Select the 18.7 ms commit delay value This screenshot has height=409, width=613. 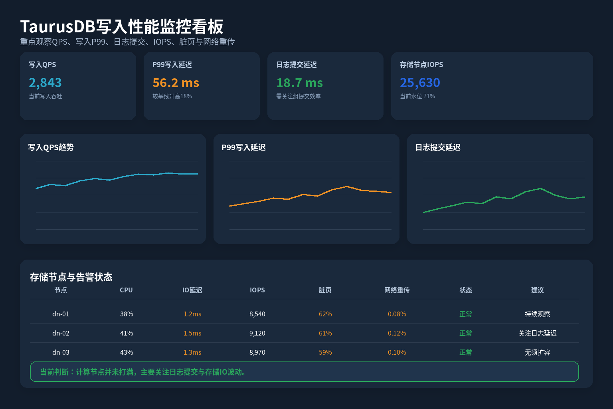point(299,83)
